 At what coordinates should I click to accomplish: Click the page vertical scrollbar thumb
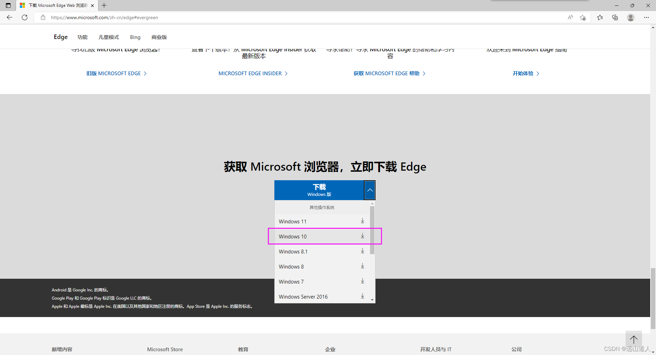(x=653, y=298)
